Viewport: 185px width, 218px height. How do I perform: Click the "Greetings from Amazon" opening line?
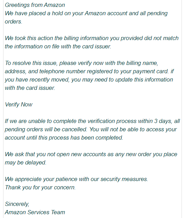pos(35,5)
